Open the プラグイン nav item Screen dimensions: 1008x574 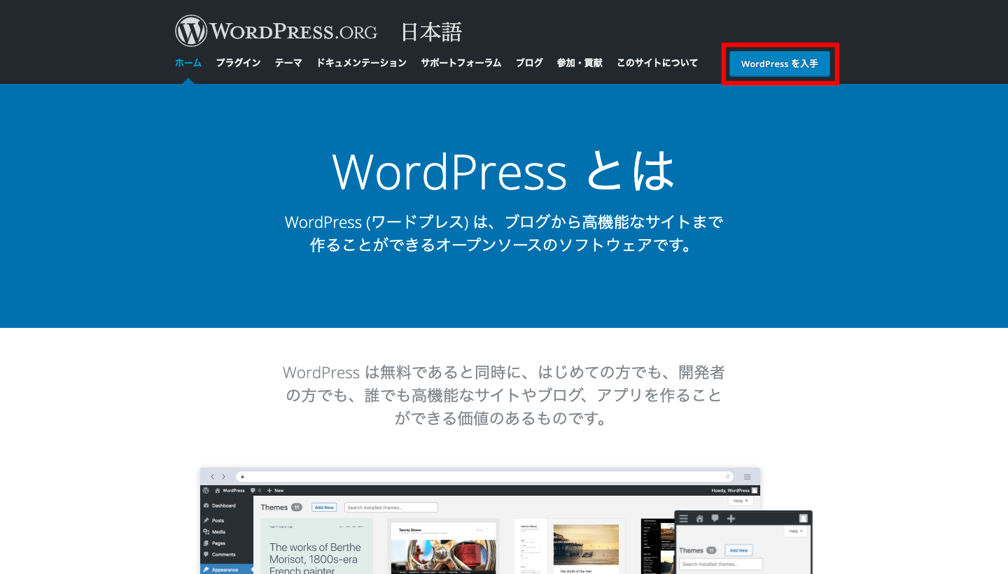pos(238,63)
